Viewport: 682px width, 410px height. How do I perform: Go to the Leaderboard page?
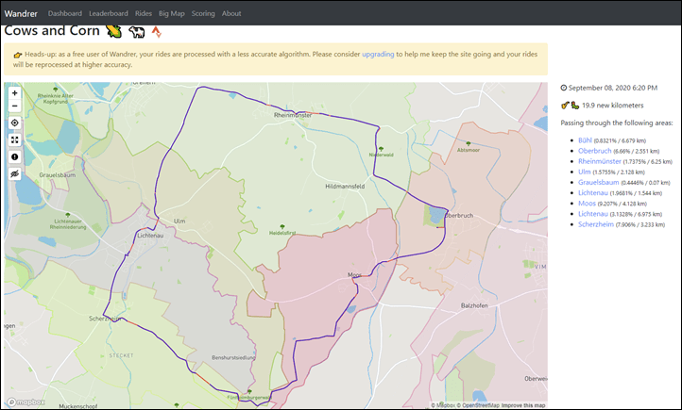point(109,13)
